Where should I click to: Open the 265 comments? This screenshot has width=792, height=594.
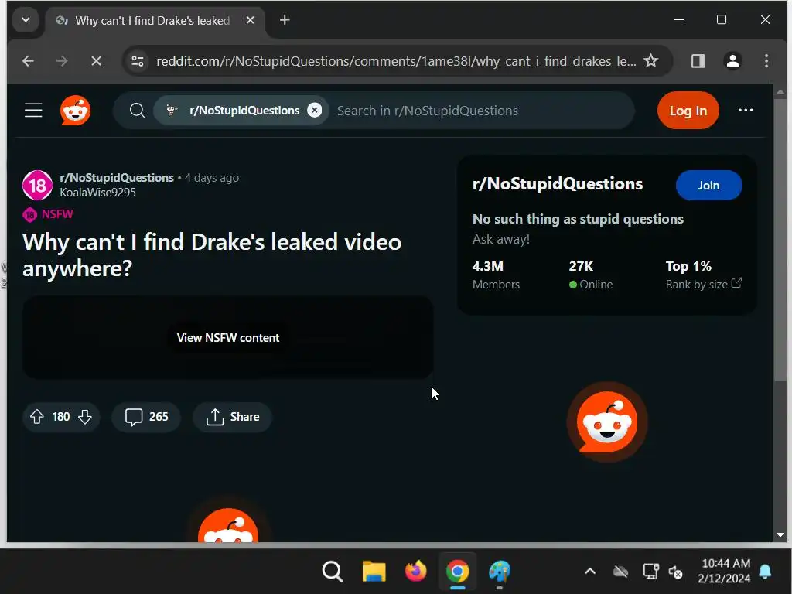[x=146, y=417]
